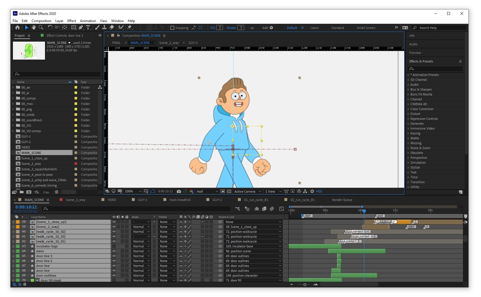Open the Animation menu
Screen dimensions: 481x297
pyautogui.click(x=88, y=21)
